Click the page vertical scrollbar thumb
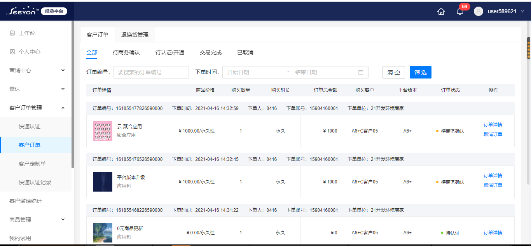 click(529, 48)
